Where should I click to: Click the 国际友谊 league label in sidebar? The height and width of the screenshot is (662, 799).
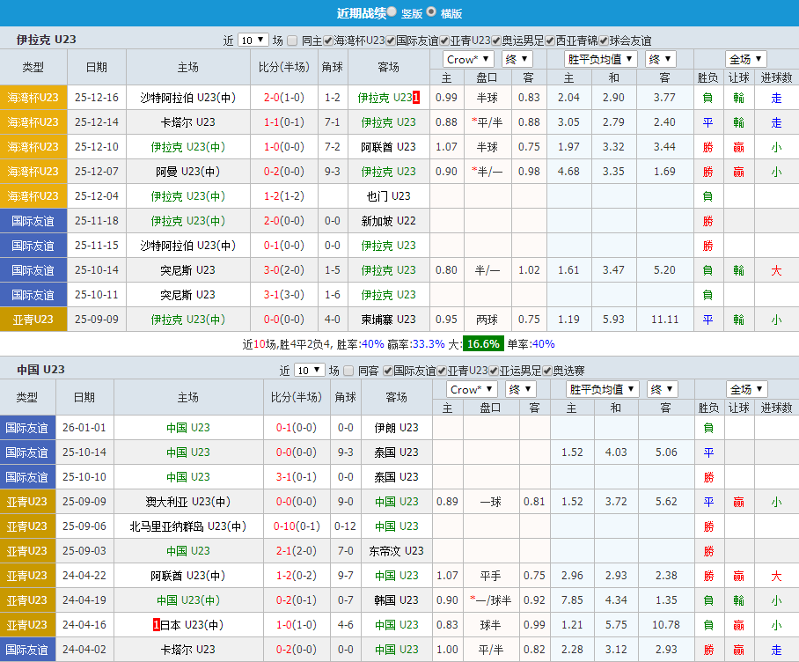coord(33,221)
